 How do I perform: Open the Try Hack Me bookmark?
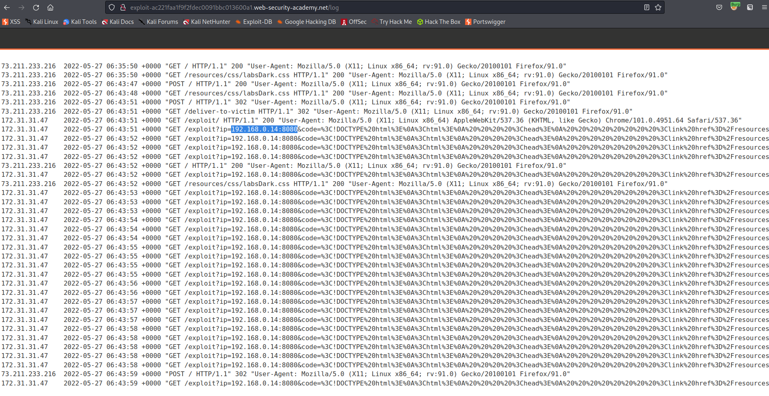(392, 22)
